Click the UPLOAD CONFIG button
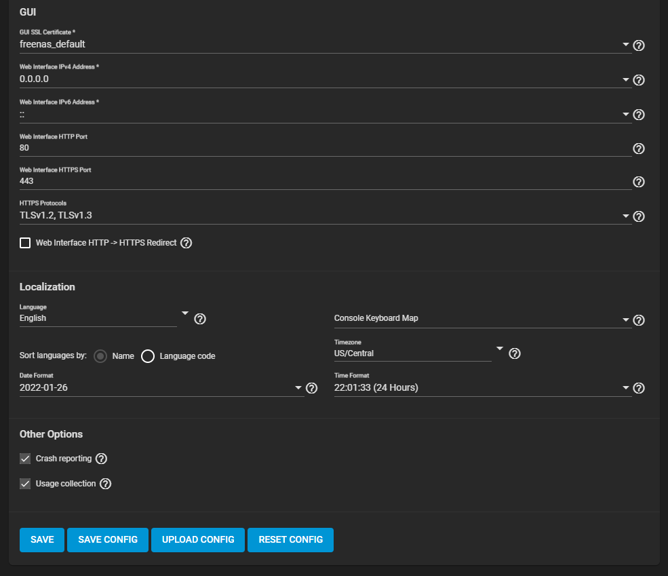 (197, 539)
